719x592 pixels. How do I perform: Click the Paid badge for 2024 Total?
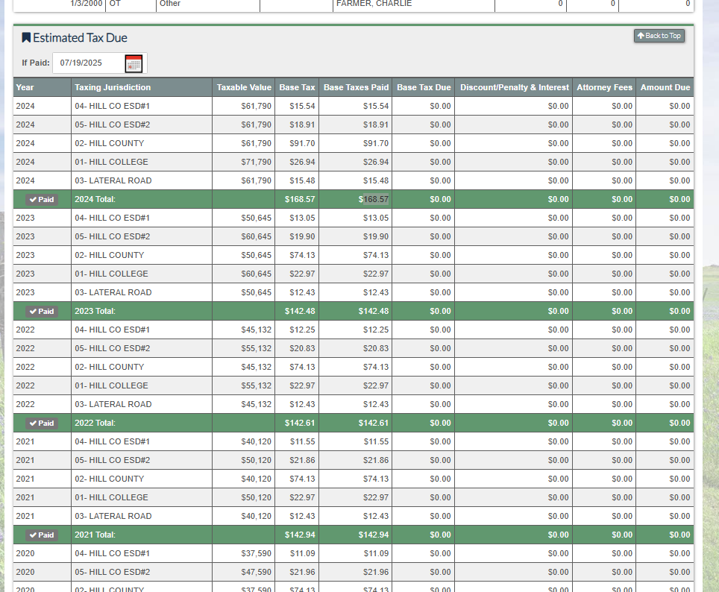click(x=42, y=200)
